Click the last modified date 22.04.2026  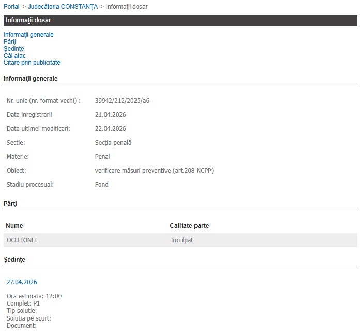(111, 128)
